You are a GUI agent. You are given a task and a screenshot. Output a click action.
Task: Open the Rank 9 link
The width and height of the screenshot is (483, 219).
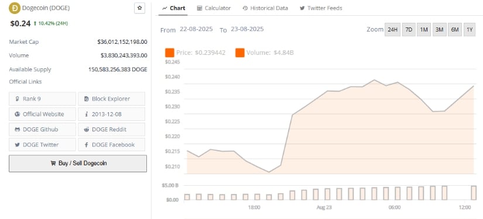click(42, 99)
